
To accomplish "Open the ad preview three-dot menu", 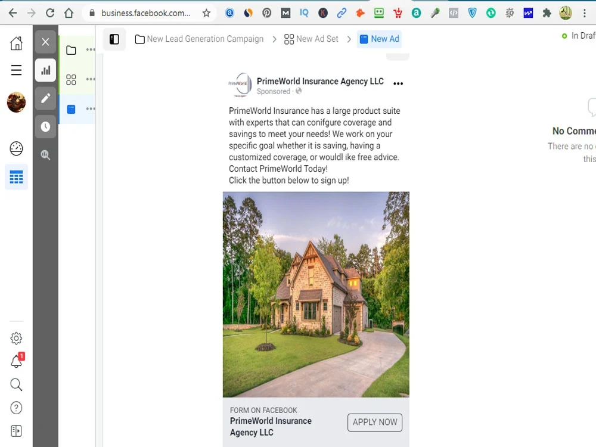I will [398, 83].
